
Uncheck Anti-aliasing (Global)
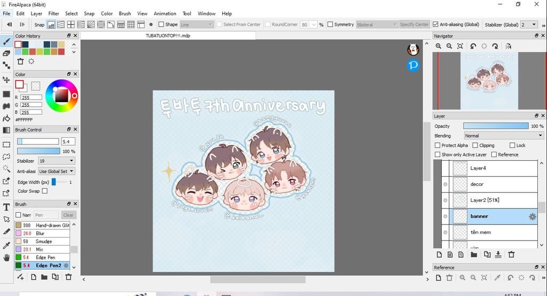[x=435, y=25]
